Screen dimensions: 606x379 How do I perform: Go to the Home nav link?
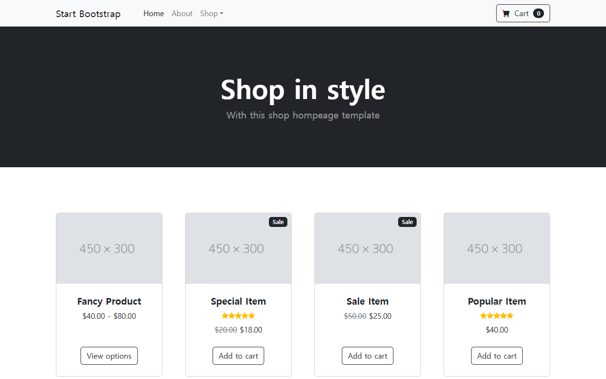(153, 13)
